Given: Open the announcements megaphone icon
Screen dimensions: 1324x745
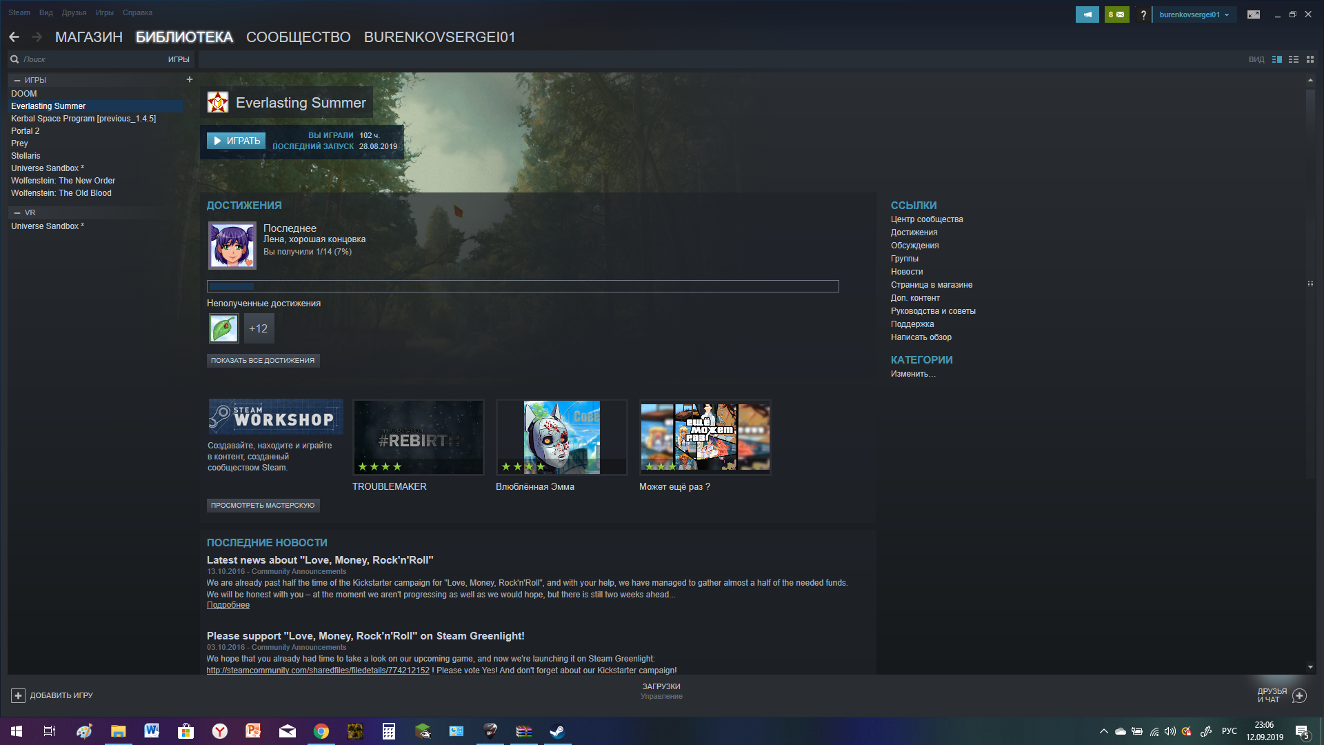Looking at the screenshot, I should [1087, 14].
